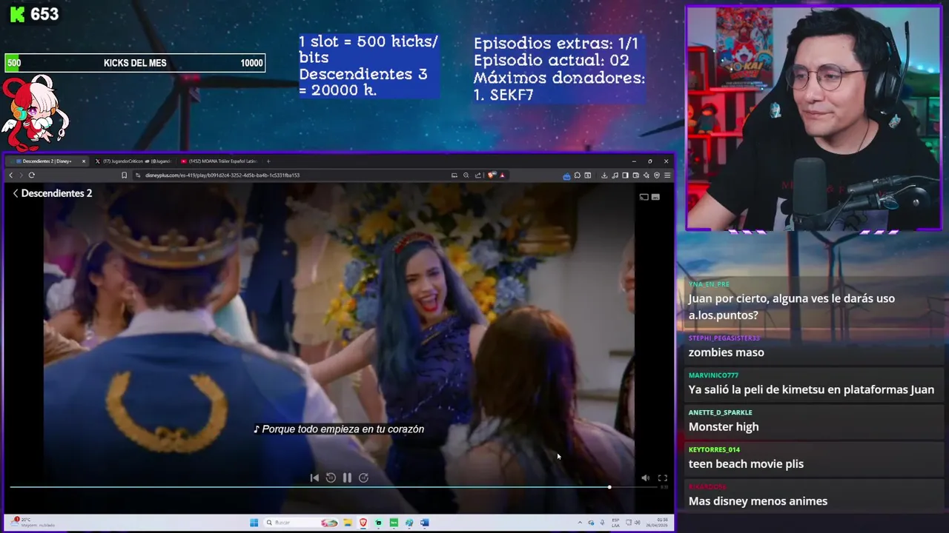Screen dimensions: 949x533
Task: Open the browser hamburger menu
Action: pyautogui.click(x=667, y=175)
